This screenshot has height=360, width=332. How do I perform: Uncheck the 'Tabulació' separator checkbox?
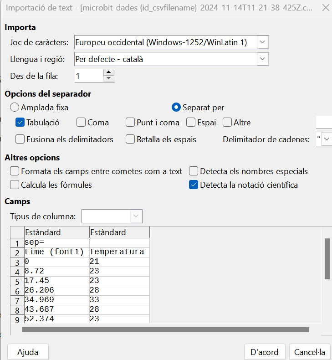pos(20,123)
